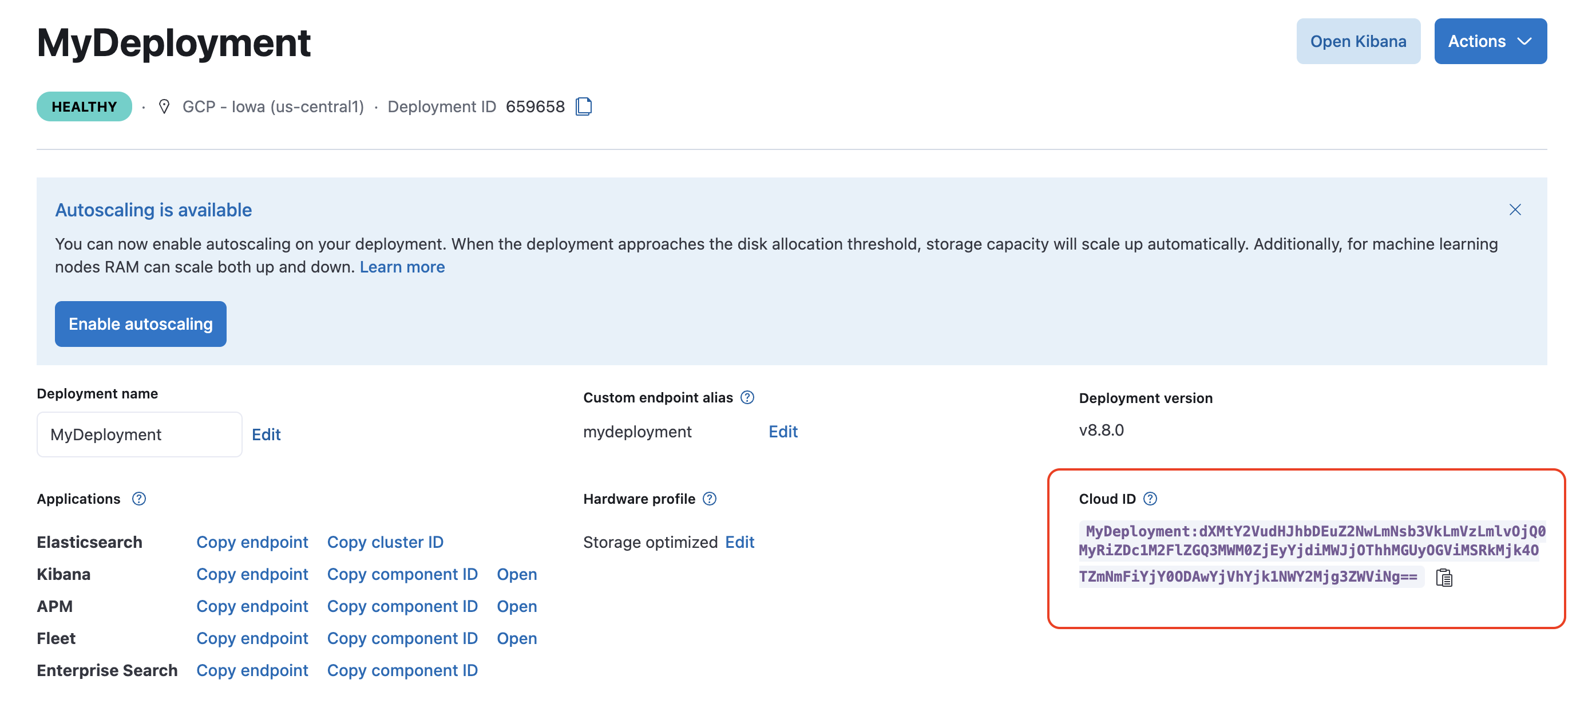The height and width of the screenshot is (711, 1592).
Task: Copy Enterprise Search component ID
Action: (402, 670)
